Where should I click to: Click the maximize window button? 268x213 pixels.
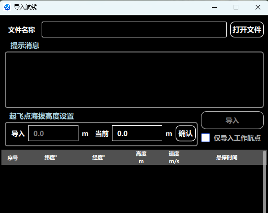(x=236, y=7)
